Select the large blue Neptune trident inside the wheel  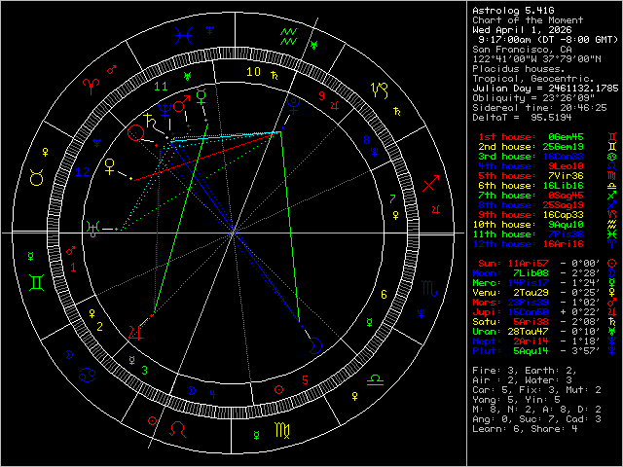[165, 111]
